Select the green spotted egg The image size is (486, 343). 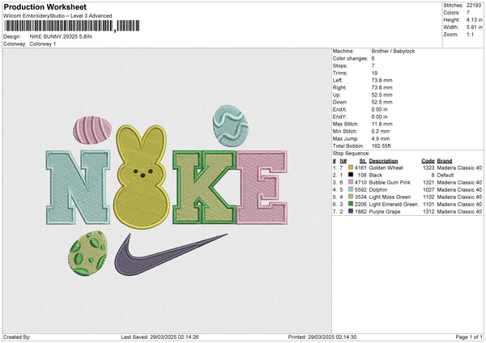pos(88,253)
